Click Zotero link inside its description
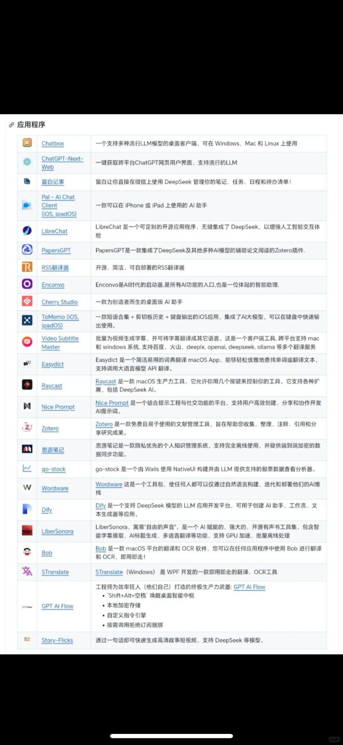343x745 pixels. (104, 424)
